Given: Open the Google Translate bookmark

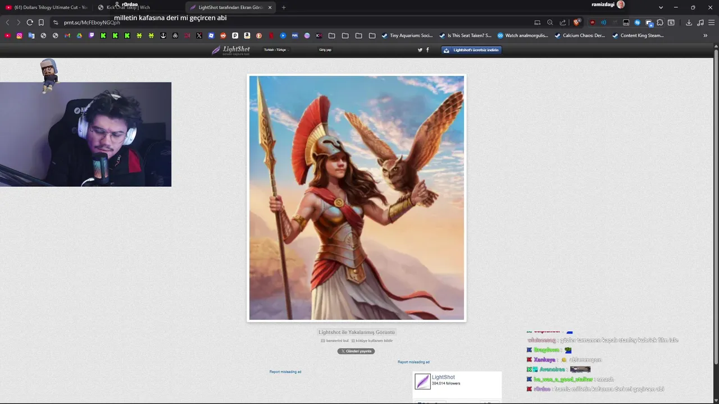Looking at the screenshot, I should click(31, 35).
